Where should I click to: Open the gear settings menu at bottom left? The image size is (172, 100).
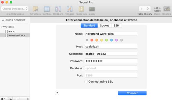click(x=3, y=99)
